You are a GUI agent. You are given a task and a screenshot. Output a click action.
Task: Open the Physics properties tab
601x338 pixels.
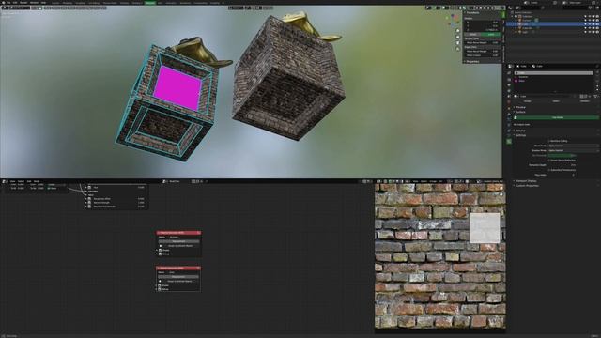point(509,125)
